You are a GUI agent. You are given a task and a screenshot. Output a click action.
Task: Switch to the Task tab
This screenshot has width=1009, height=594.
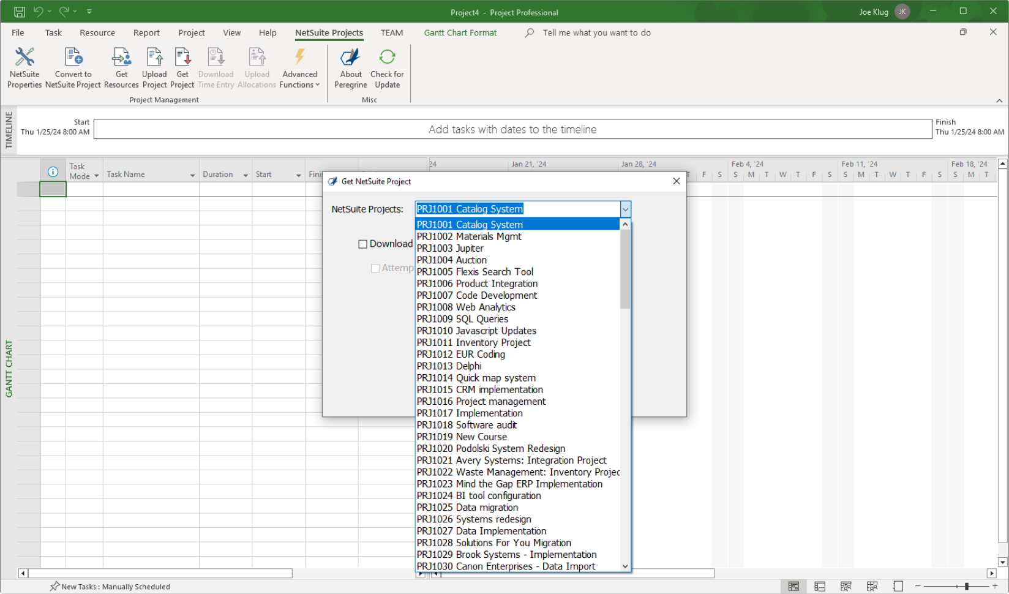pyautogui.click(x=53, y=33)
